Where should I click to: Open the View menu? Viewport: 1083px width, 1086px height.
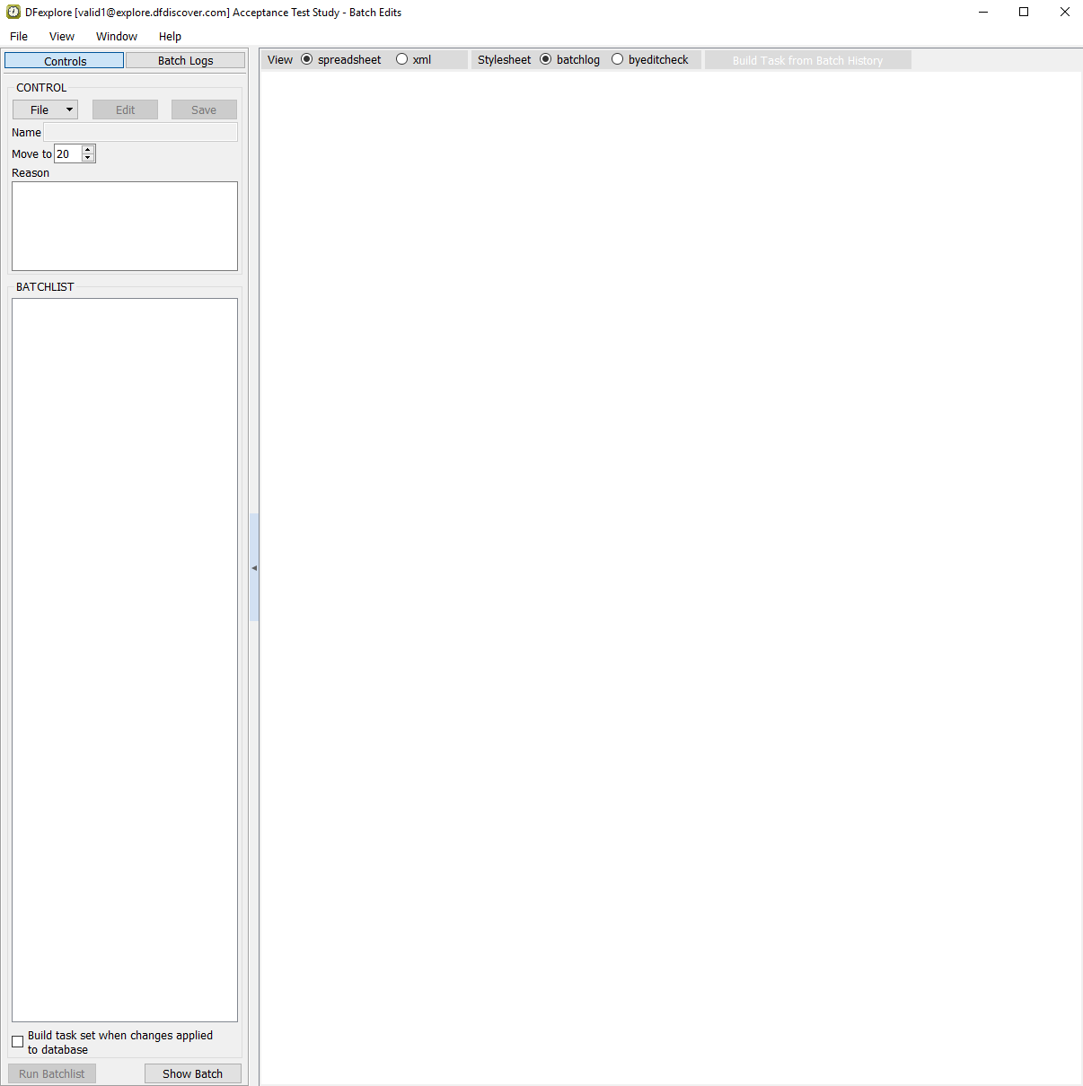coord(62,37)
